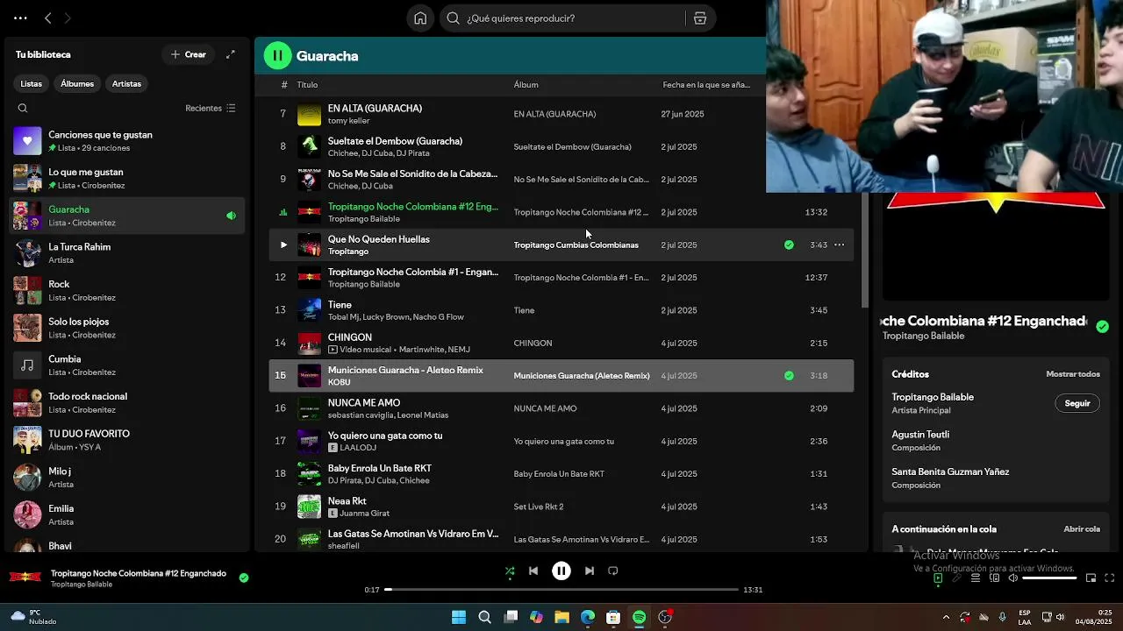Select the Listas filter chip
Viewport: 1123px width, 631px height.
coord(31,84)
